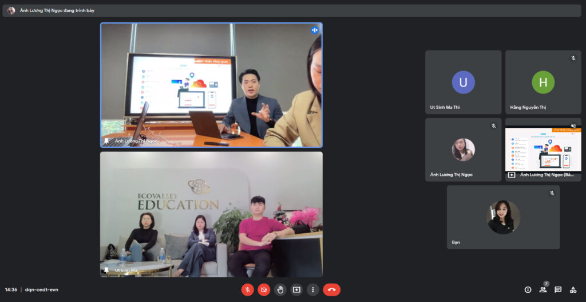This screenshot has width=586, height=302.
Task: Click the 14:36 time display
Action: click(x=11, y=289)
